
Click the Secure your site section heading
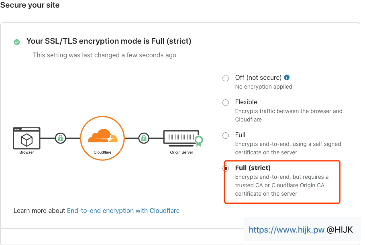[30, 5]
